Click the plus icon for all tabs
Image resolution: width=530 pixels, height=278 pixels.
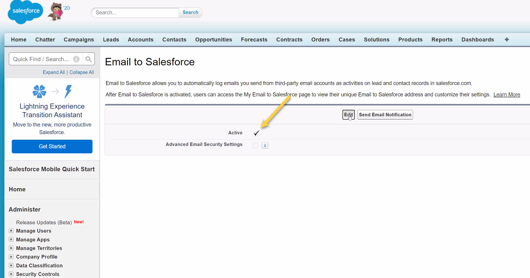click(x=507, y=39)
